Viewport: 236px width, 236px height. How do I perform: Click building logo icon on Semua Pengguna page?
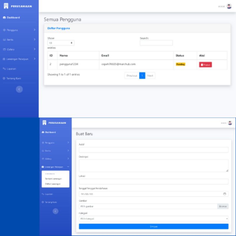(x=6, y=6)
